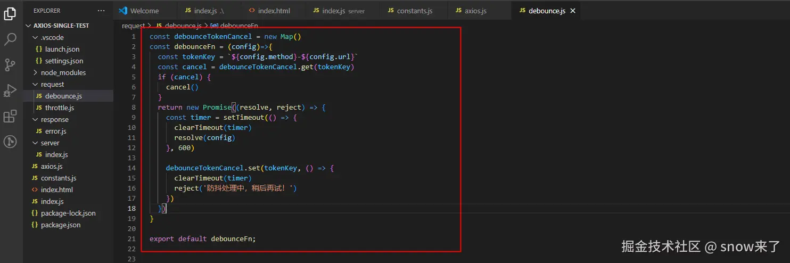Open the request breadcrumb dropdown

click(x=133, y=26)
